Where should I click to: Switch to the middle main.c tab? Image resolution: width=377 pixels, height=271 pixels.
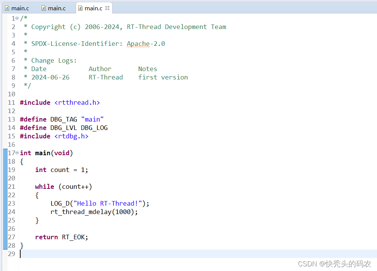click(x=57, y=8)
